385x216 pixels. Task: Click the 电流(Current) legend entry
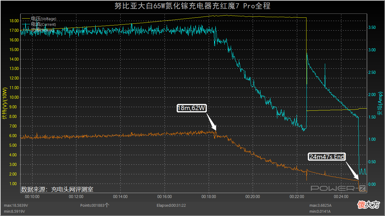click(39, 24)
